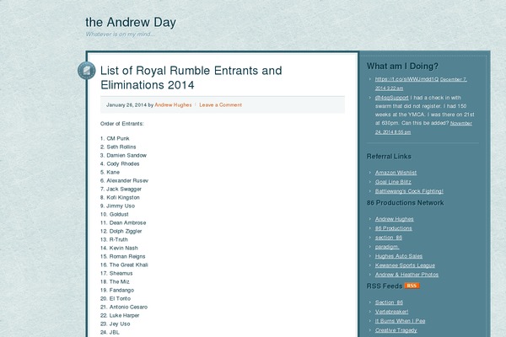Open the Amazon Wishlist referral link
Viewport: 506px width, 337px height.
[x=396, y=173]
